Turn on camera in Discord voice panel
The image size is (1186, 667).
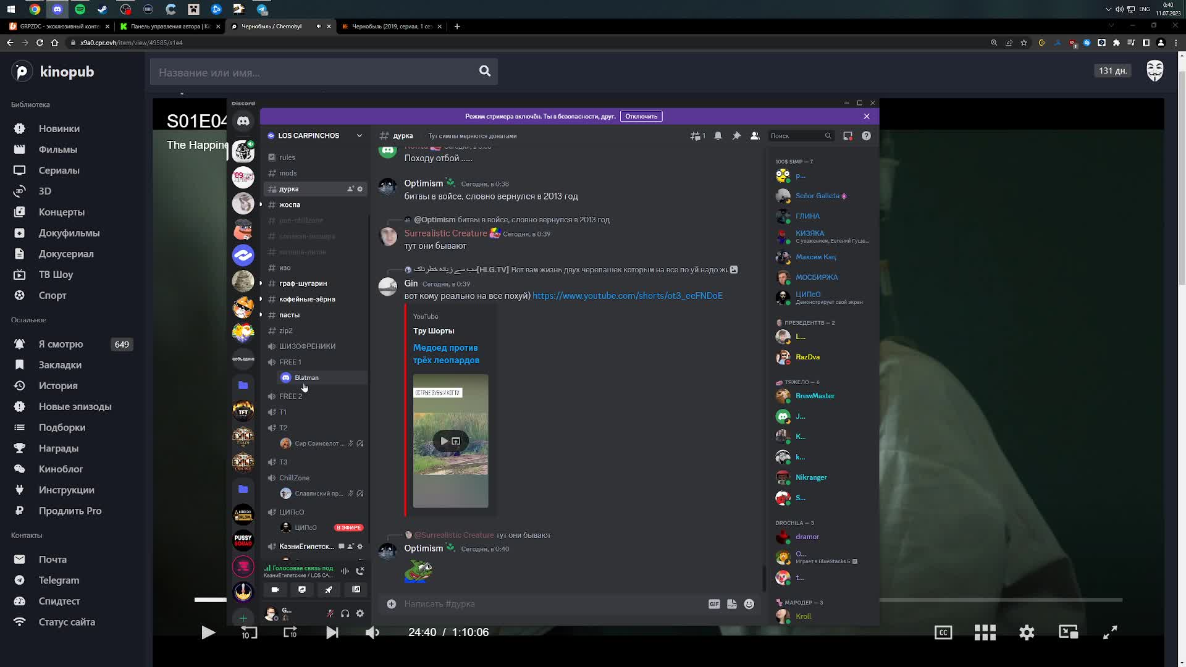(x=275, y=590)
